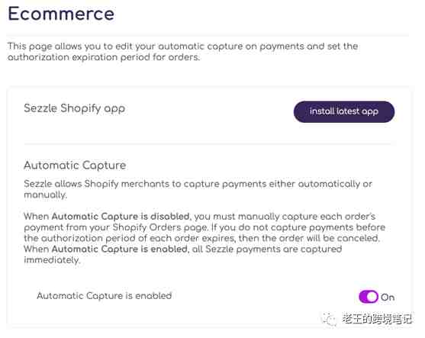
Task: Click the install latest app button
Action: (x=344, y=111)
